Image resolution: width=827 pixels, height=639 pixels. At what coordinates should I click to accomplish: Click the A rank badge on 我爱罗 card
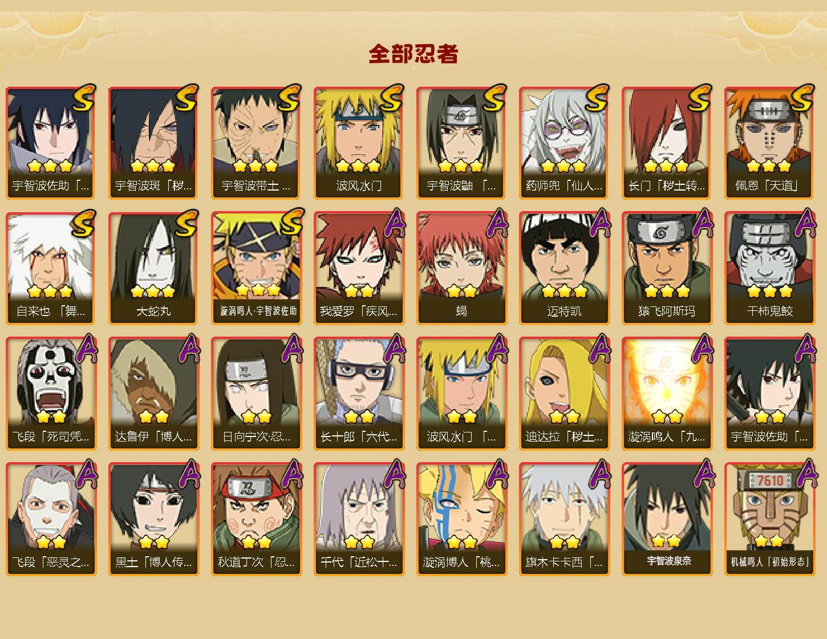tap(394, 224)
